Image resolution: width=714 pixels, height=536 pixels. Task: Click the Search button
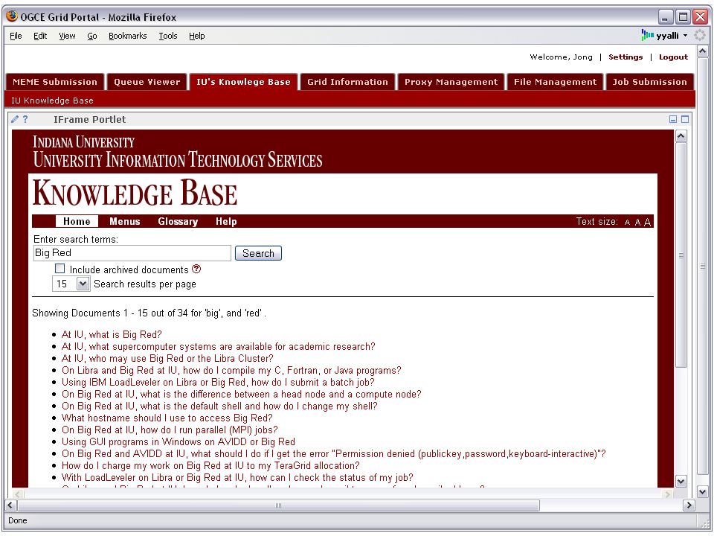pos(258,253)
